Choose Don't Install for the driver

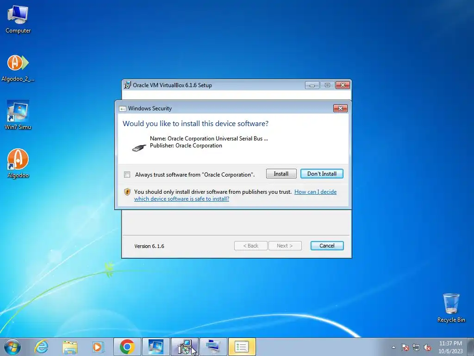(x=322, y=174)
